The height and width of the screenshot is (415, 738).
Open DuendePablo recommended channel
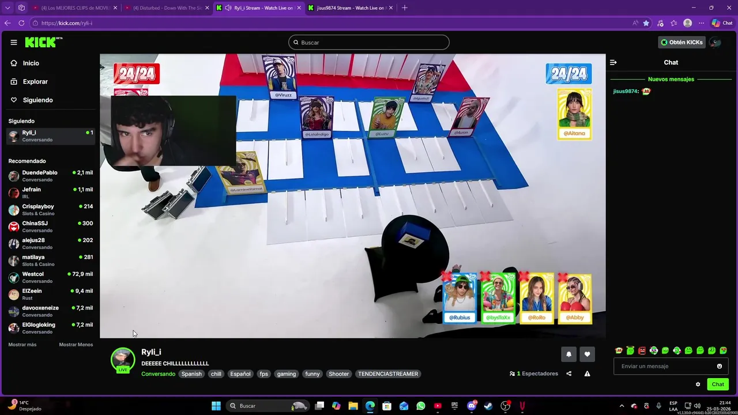click(x=51, y=176)
